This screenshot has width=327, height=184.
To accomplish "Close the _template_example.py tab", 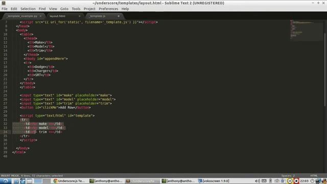I will click(40, 16).
